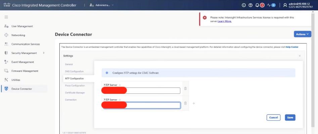Delete the first NTP Server entry
Screen dimensions: 318x134
[x=185, y=89]
